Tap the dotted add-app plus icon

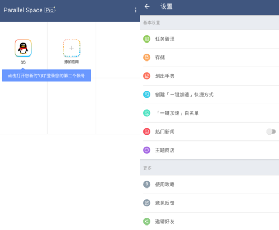tap(72, 48)
